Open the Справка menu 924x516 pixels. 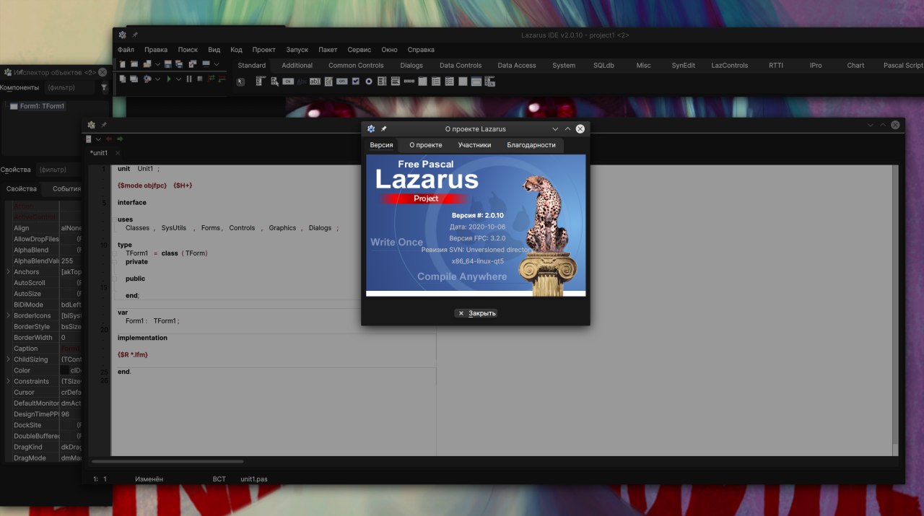coord(421,50)
